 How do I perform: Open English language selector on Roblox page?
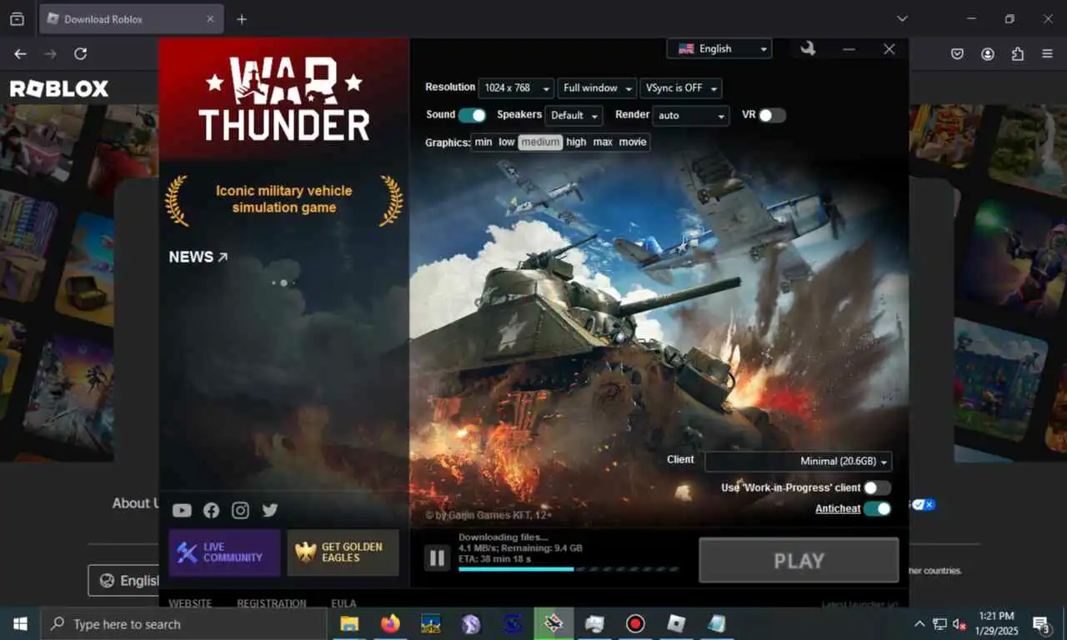(125, 581)
